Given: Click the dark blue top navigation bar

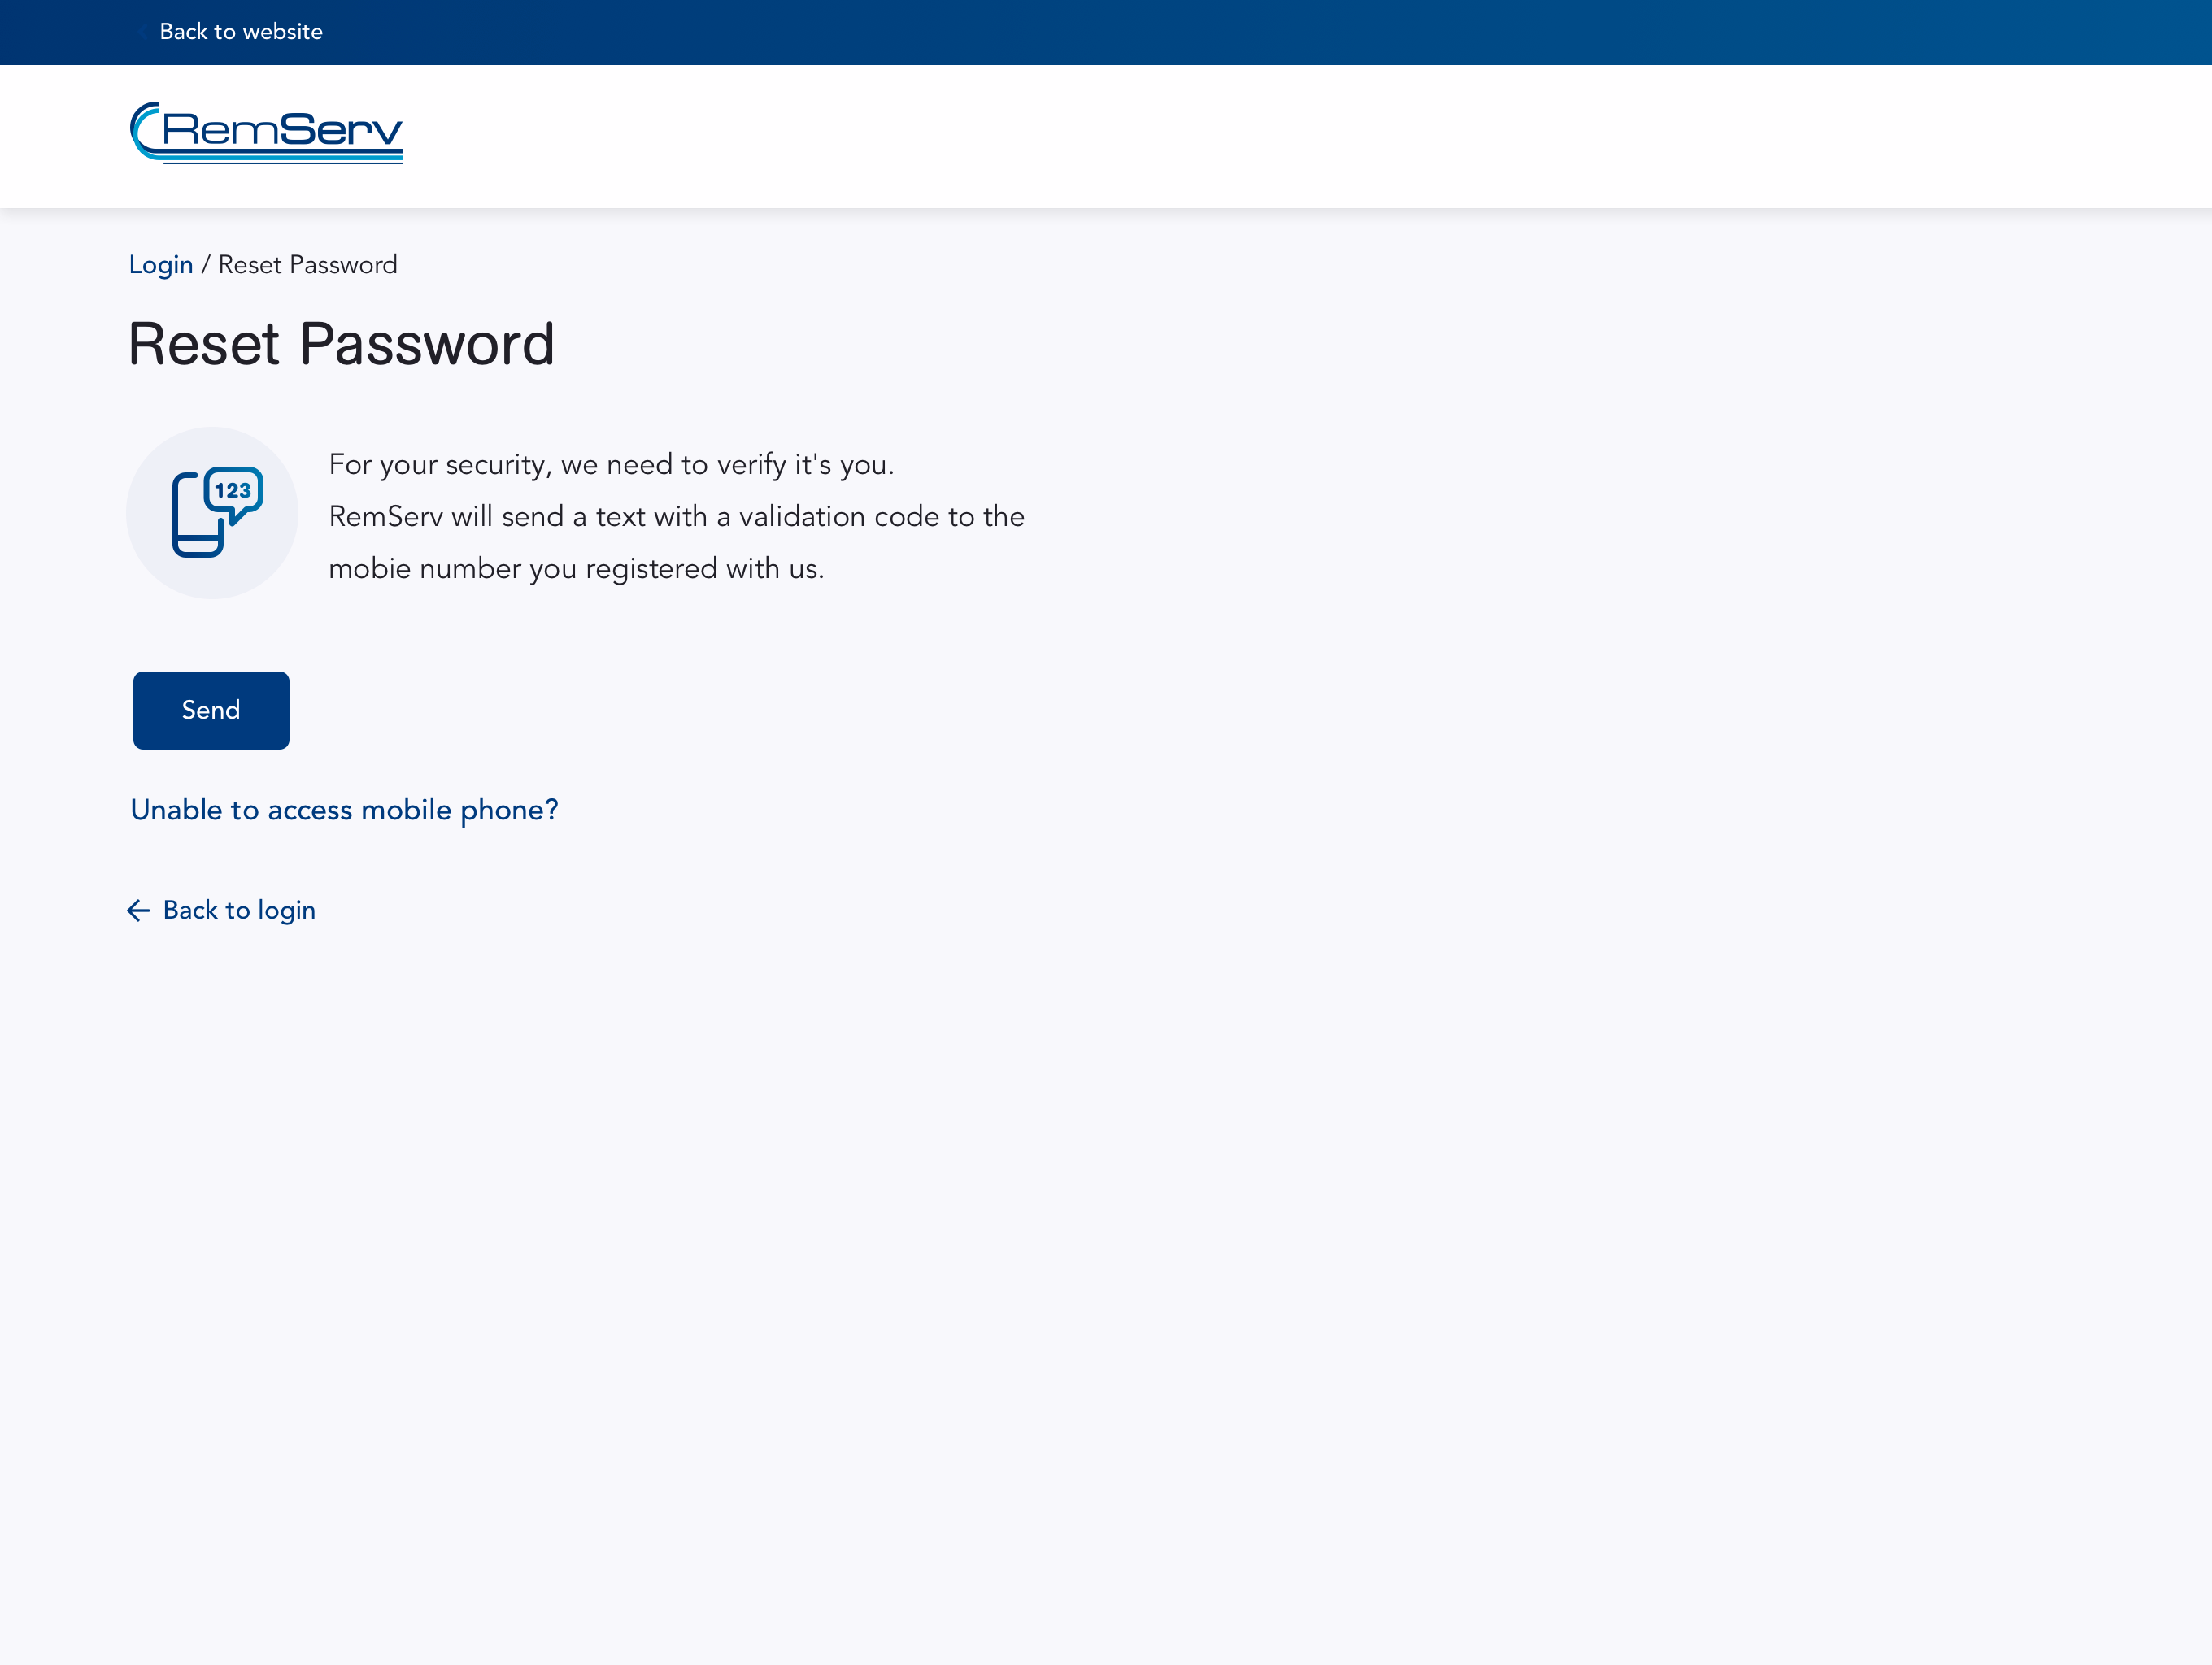Looking at the screenshot, I should pyautogui.click(x=1100, y=32).
